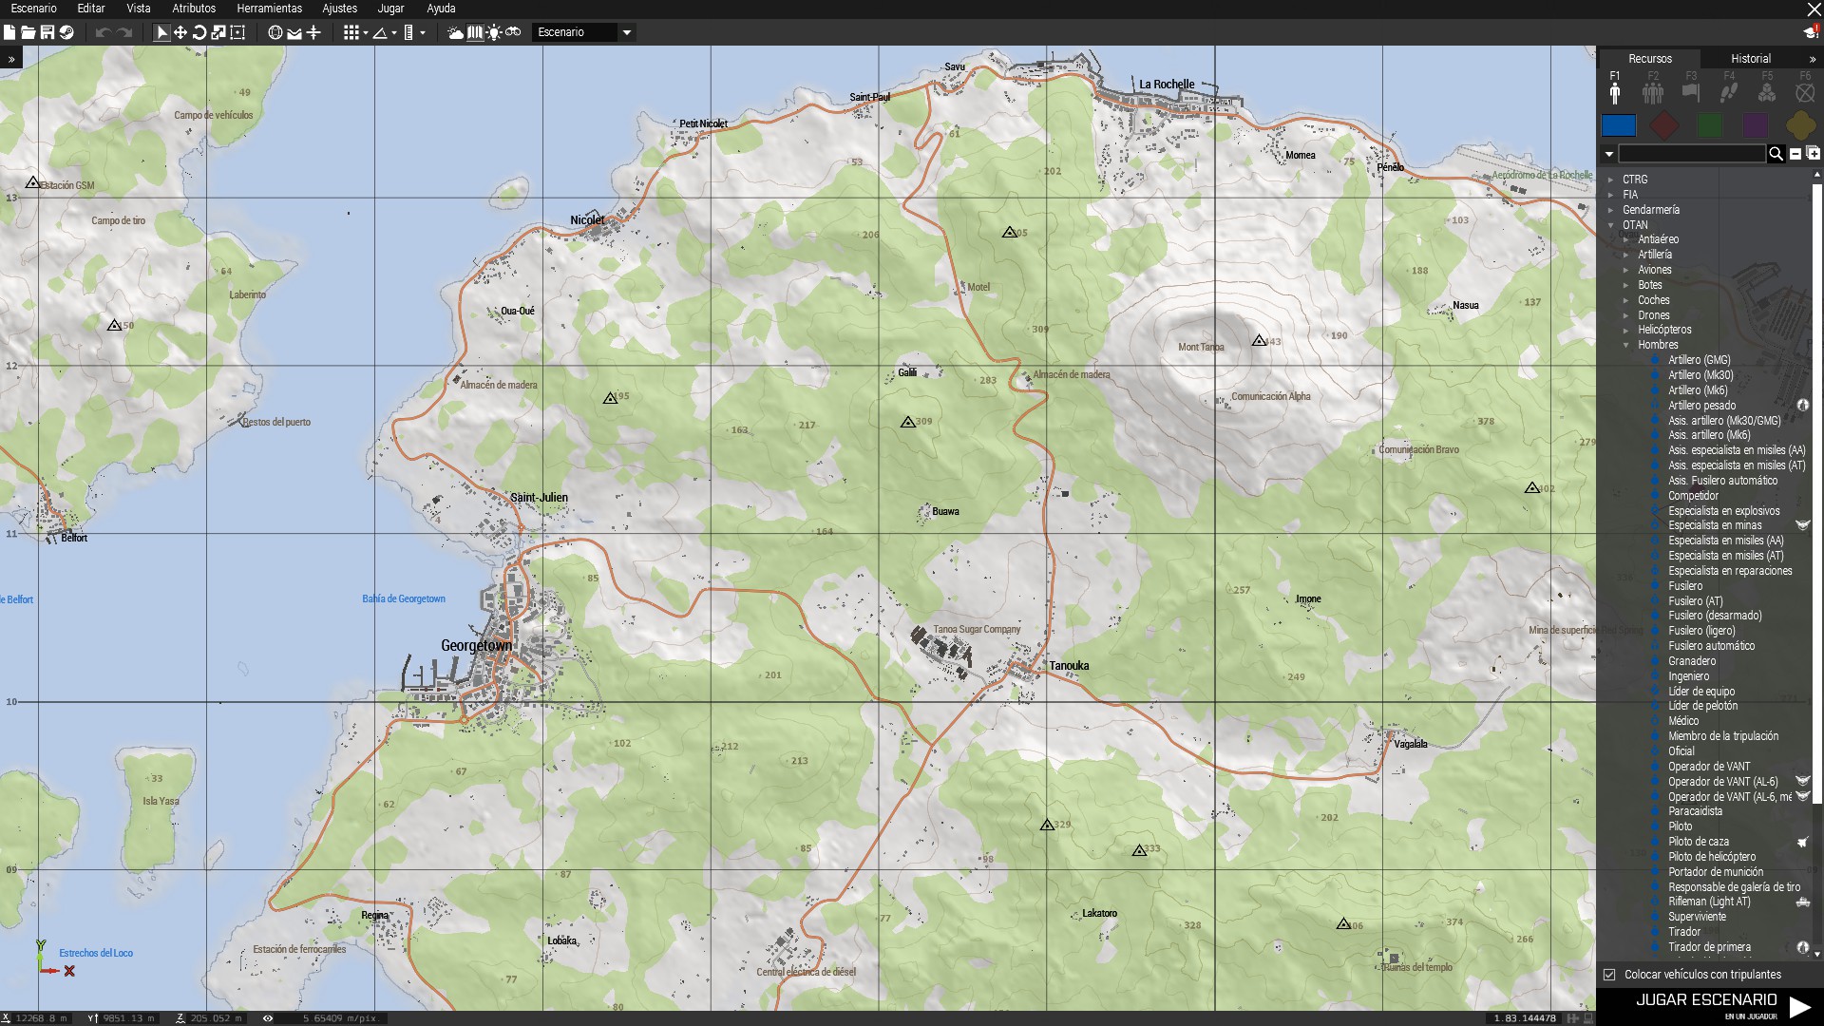Image resolution: width=1824 pixels, height=1026 pixels.
Task: Save the scenario with the floppy disk icon
Action: (x=47, y=32)
